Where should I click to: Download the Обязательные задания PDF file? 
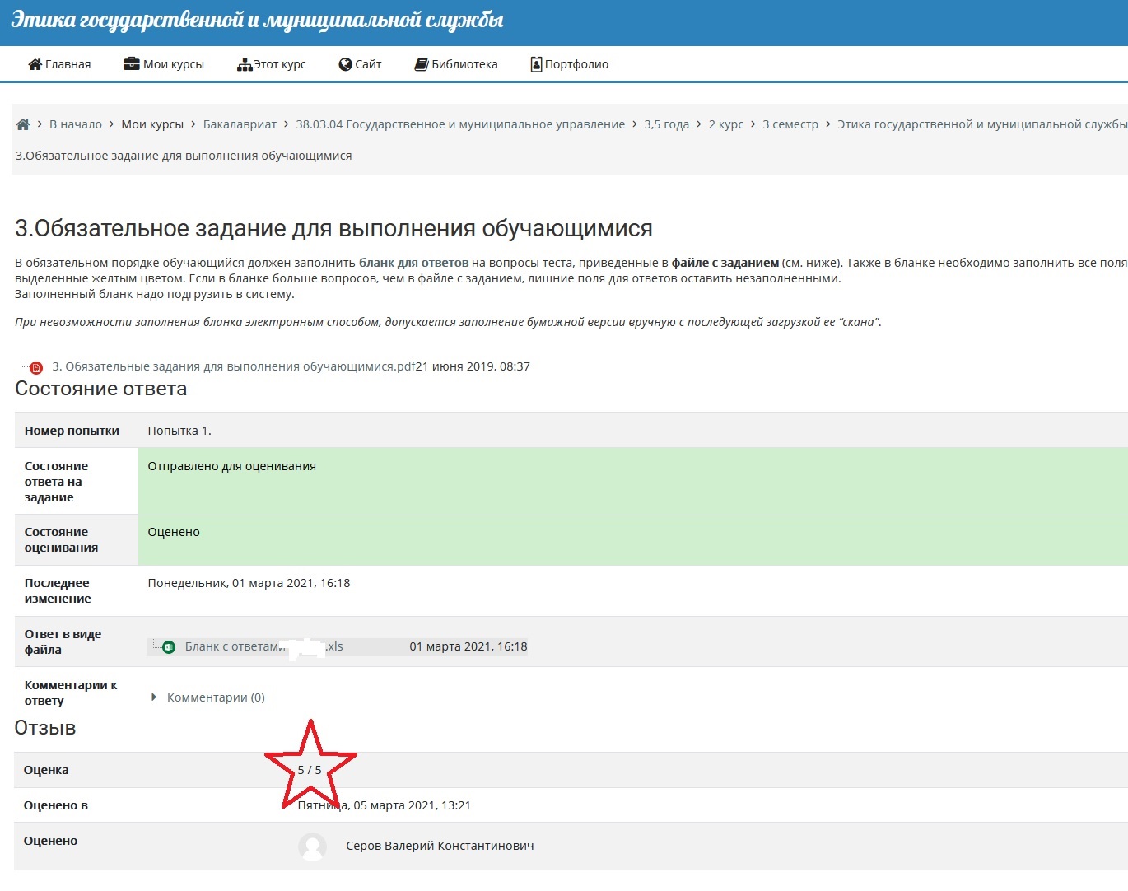(x=234, y=366)
